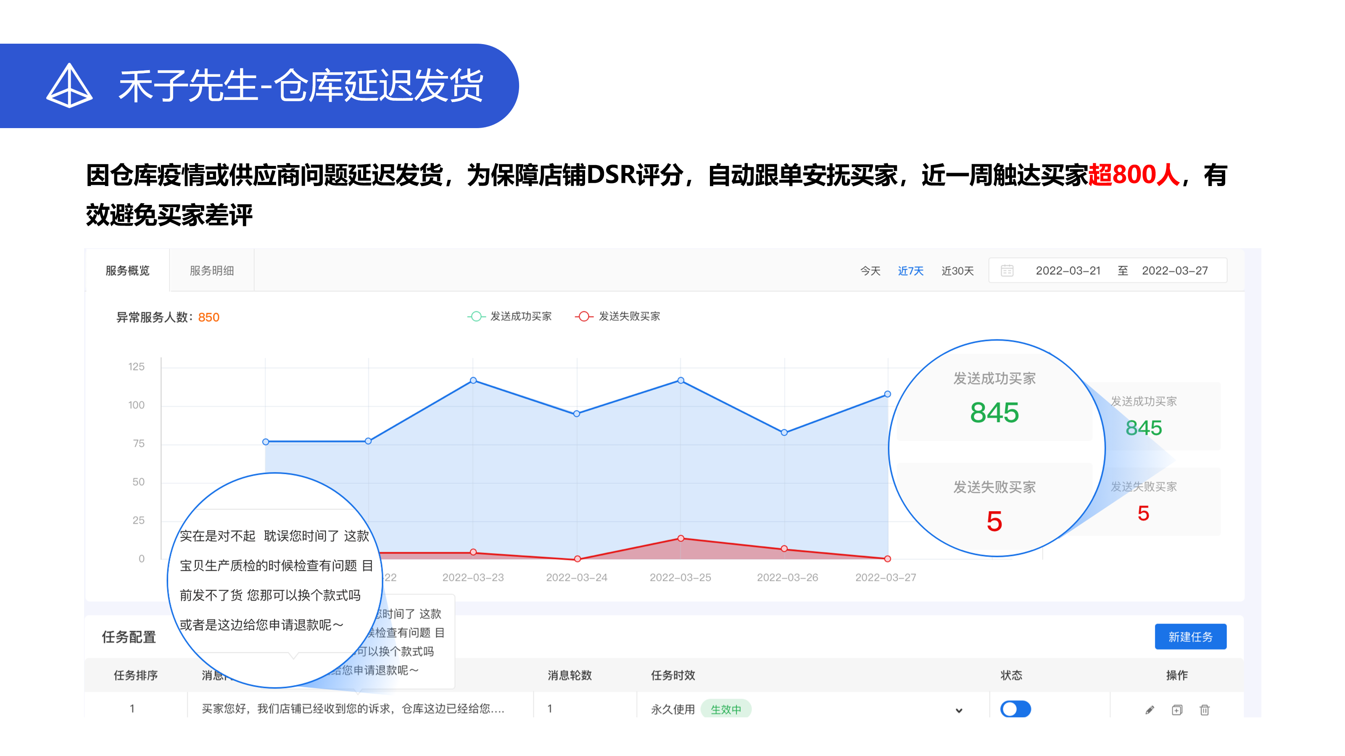Switch to the 服务明细 tab
Screen dimensions: 1345x756
(x=211, y=271)
